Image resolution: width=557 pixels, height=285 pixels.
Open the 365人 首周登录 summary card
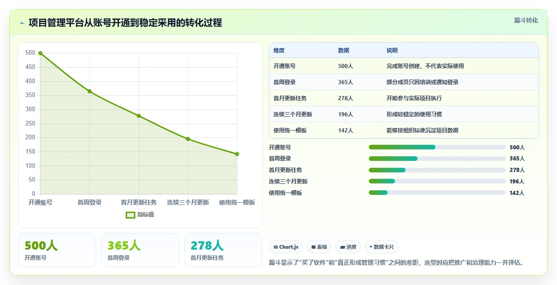140,250
